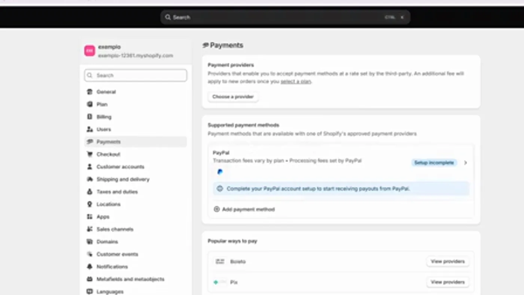The width and height of the screenshot is (524, 295).
Task: Click the Apps grid icon
Action: tap(89, 217)
